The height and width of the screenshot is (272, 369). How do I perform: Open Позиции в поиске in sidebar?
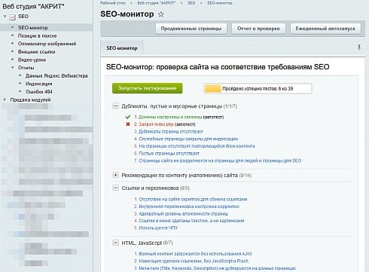37,35
